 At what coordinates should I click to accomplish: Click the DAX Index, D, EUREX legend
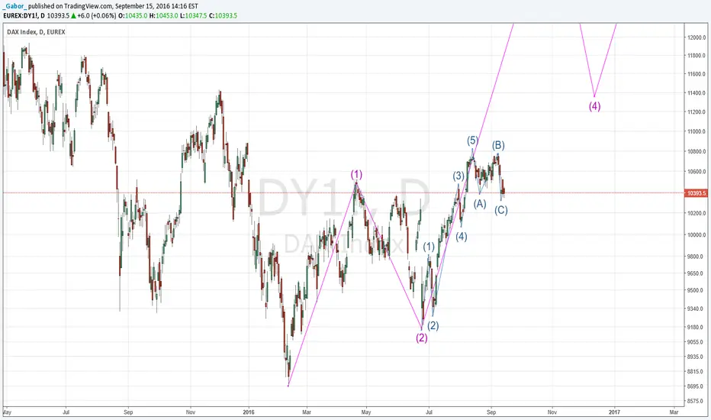pyautogui.click(x=37, y=32)
